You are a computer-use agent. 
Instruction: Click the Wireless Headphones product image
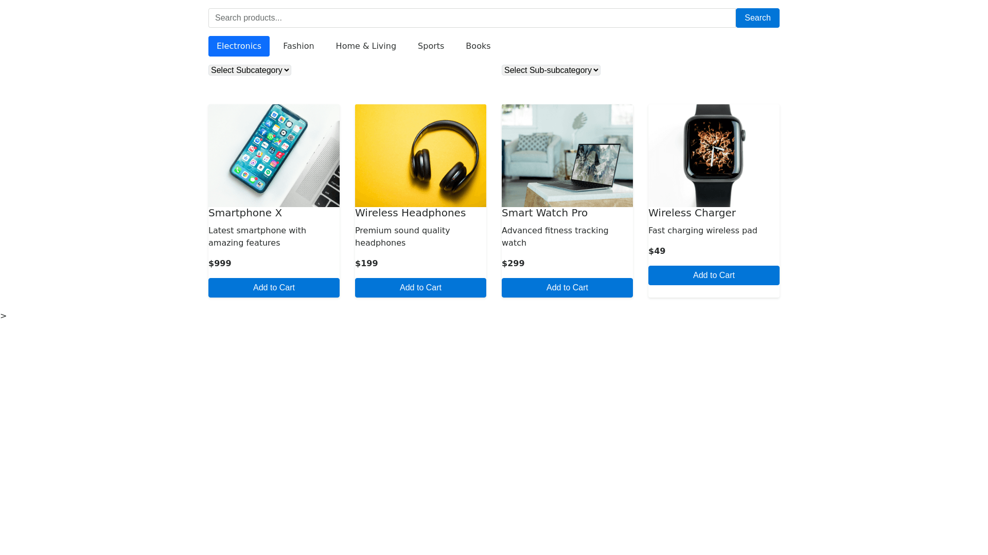coord(420,156)
